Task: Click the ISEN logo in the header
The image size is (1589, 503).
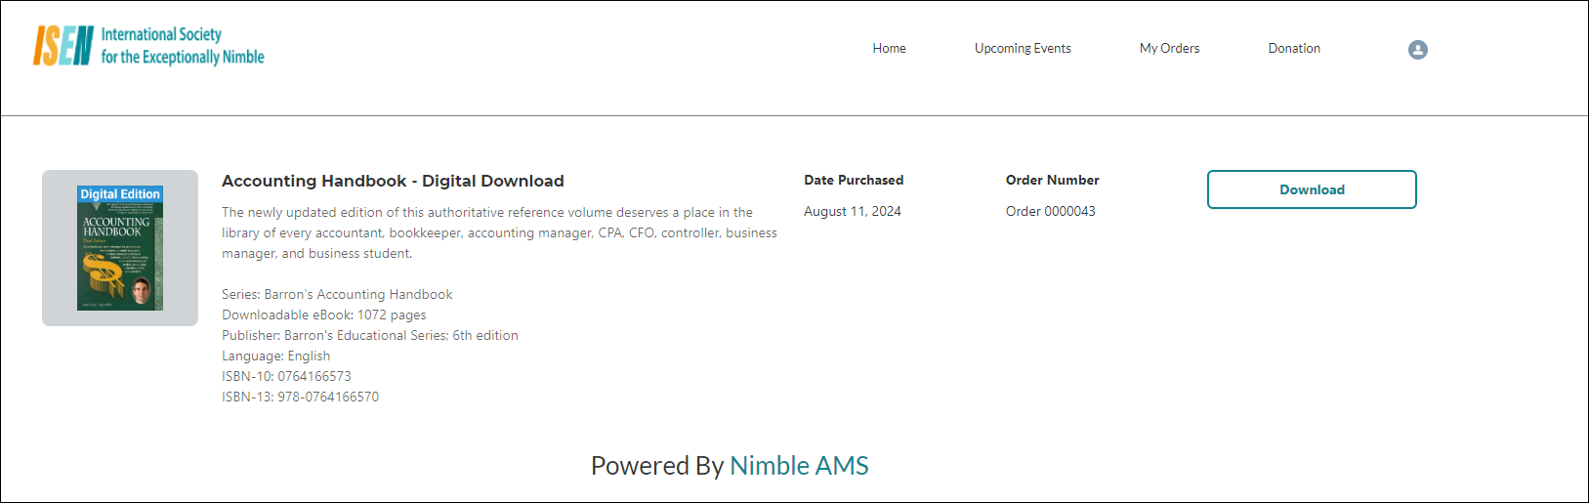Action: click(148, 46)
